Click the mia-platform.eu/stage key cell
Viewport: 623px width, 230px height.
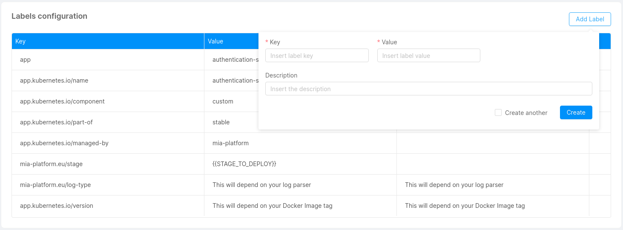click(x=51, y=164)
